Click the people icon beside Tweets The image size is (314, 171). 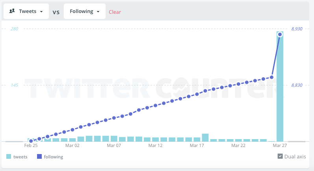(12, 11)
